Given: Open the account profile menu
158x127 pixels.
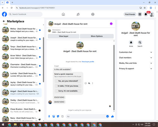Looking at the screenshot, I should pos(152,14).
